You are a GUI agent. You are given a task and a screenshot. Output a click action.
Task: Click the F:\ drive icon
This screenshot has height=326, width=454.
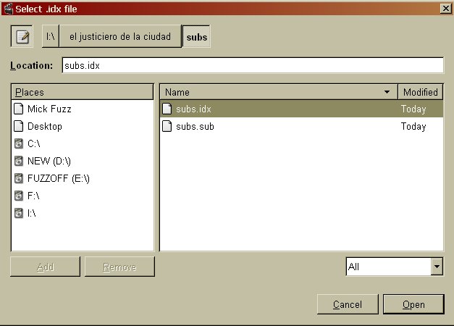click(19, 196)
